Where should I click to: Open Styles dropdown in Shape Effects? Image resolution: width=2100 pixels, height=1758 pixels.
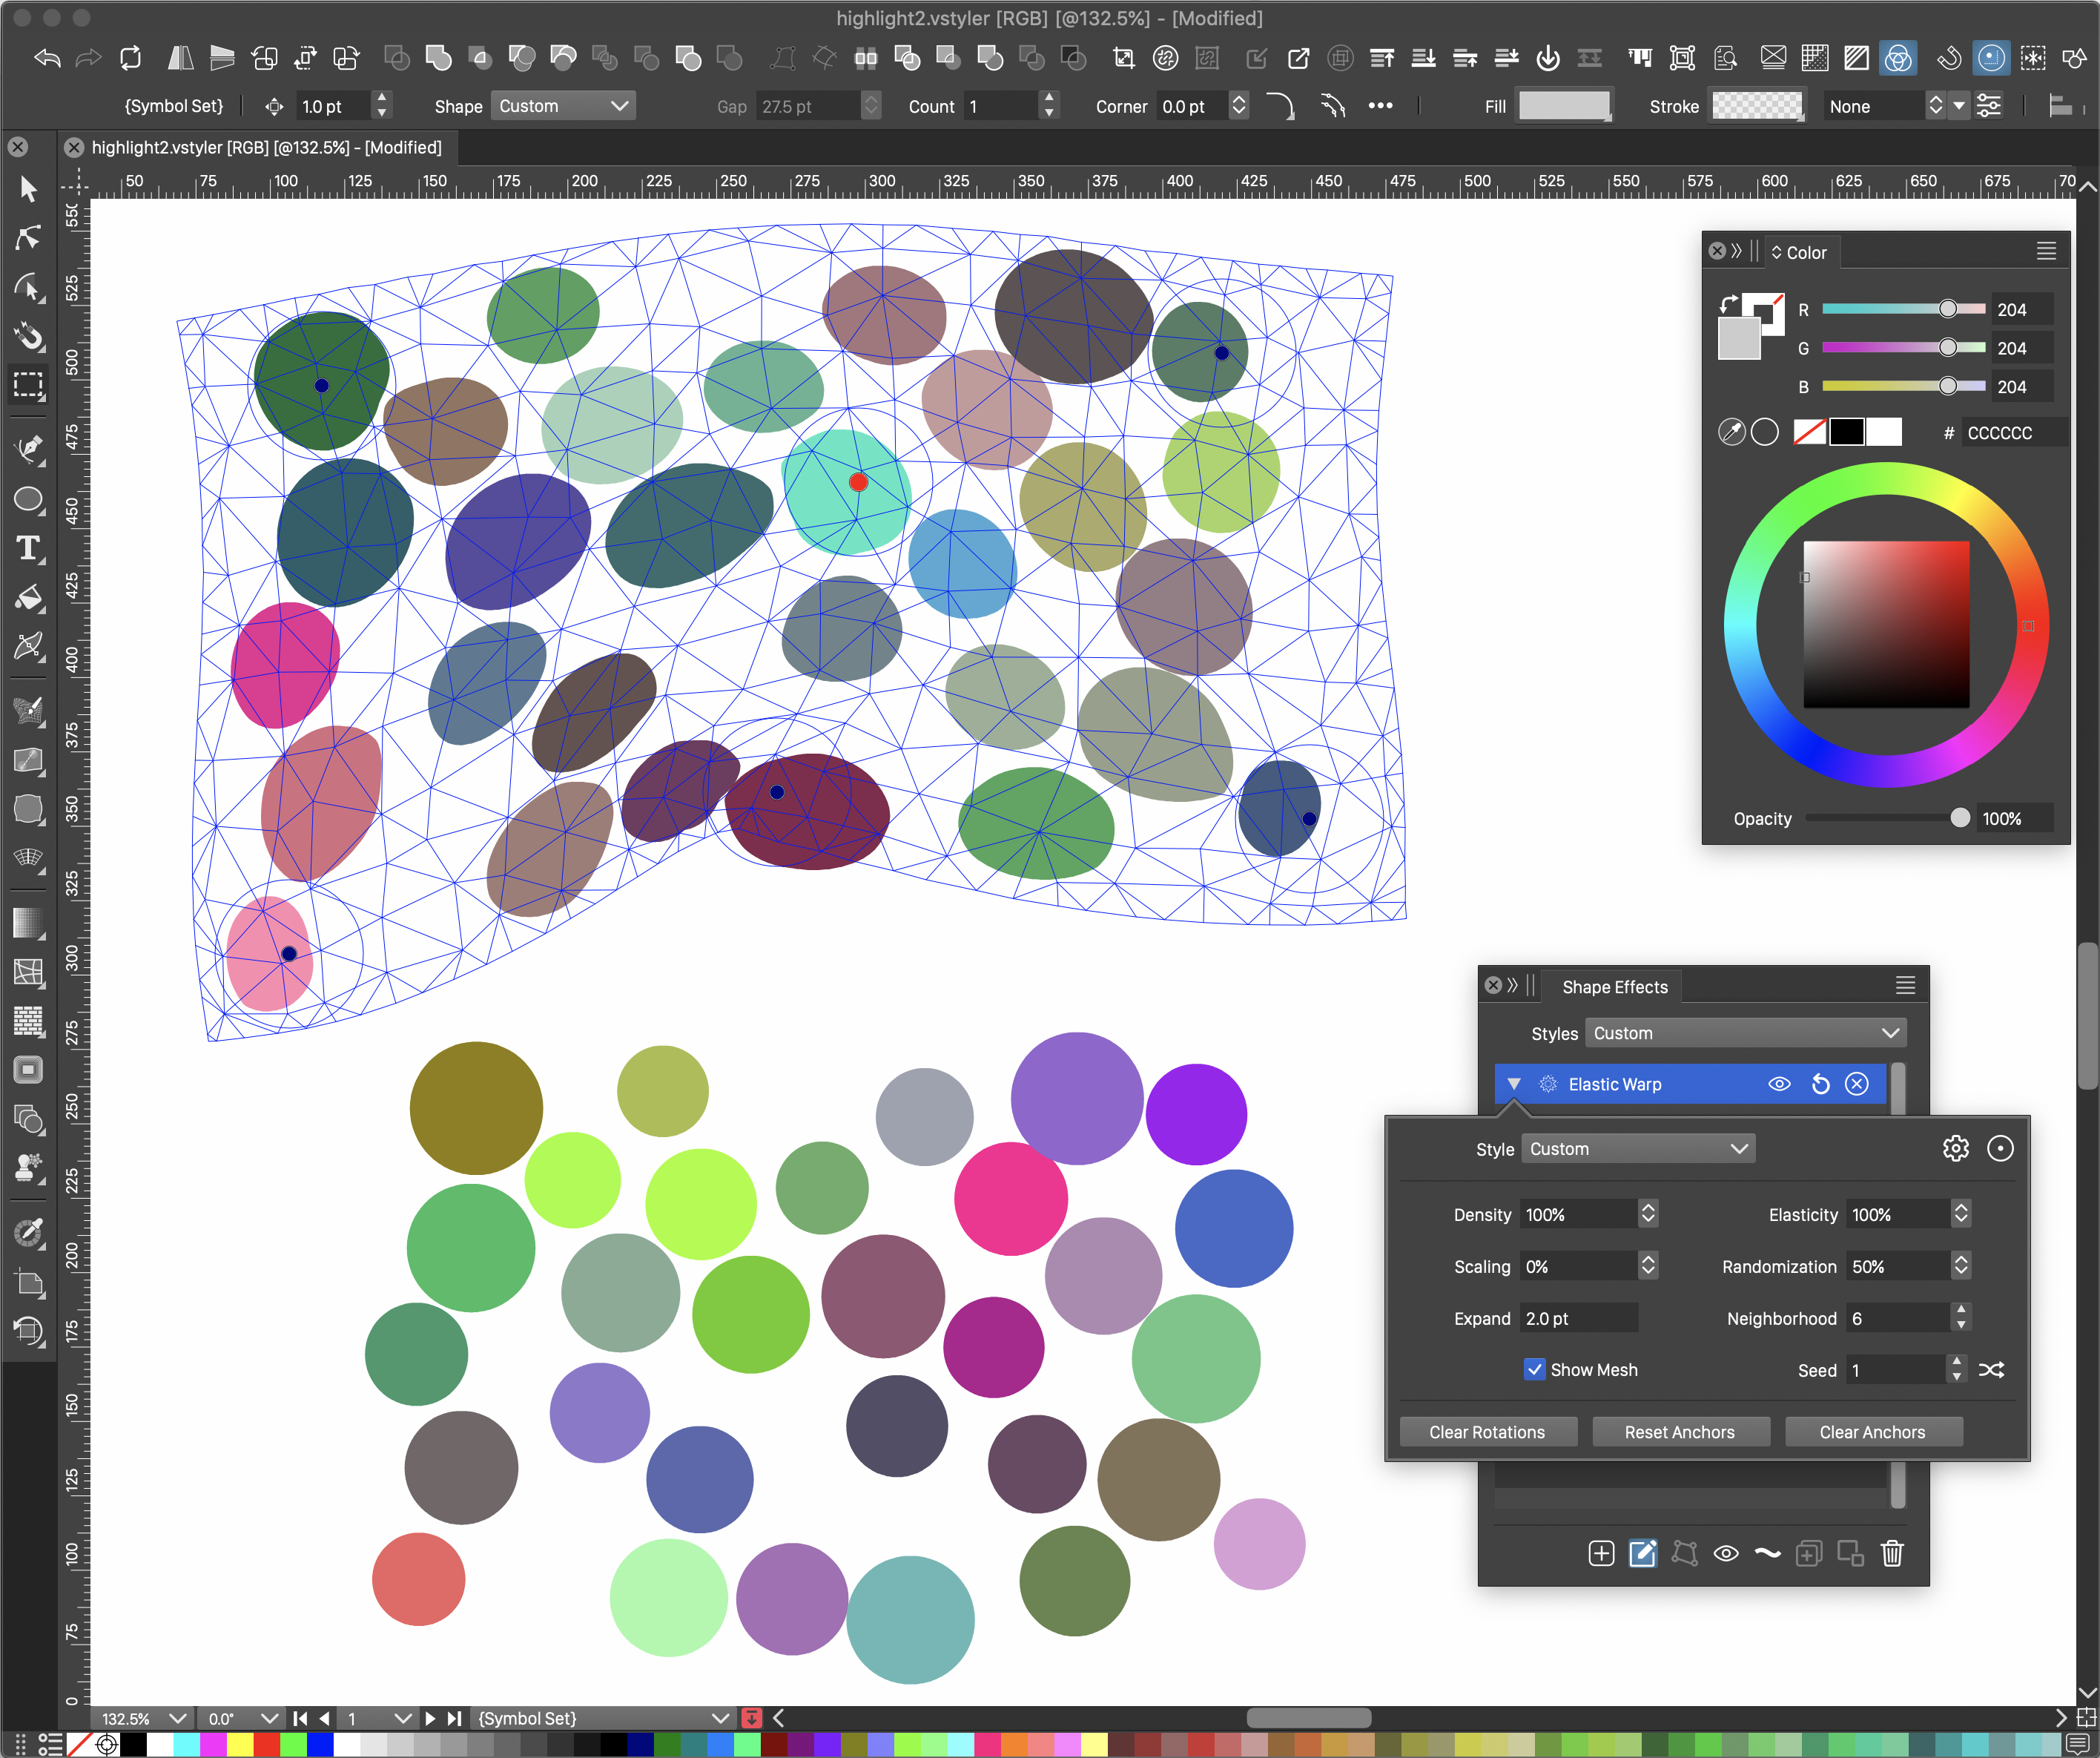[1745, 1033]
